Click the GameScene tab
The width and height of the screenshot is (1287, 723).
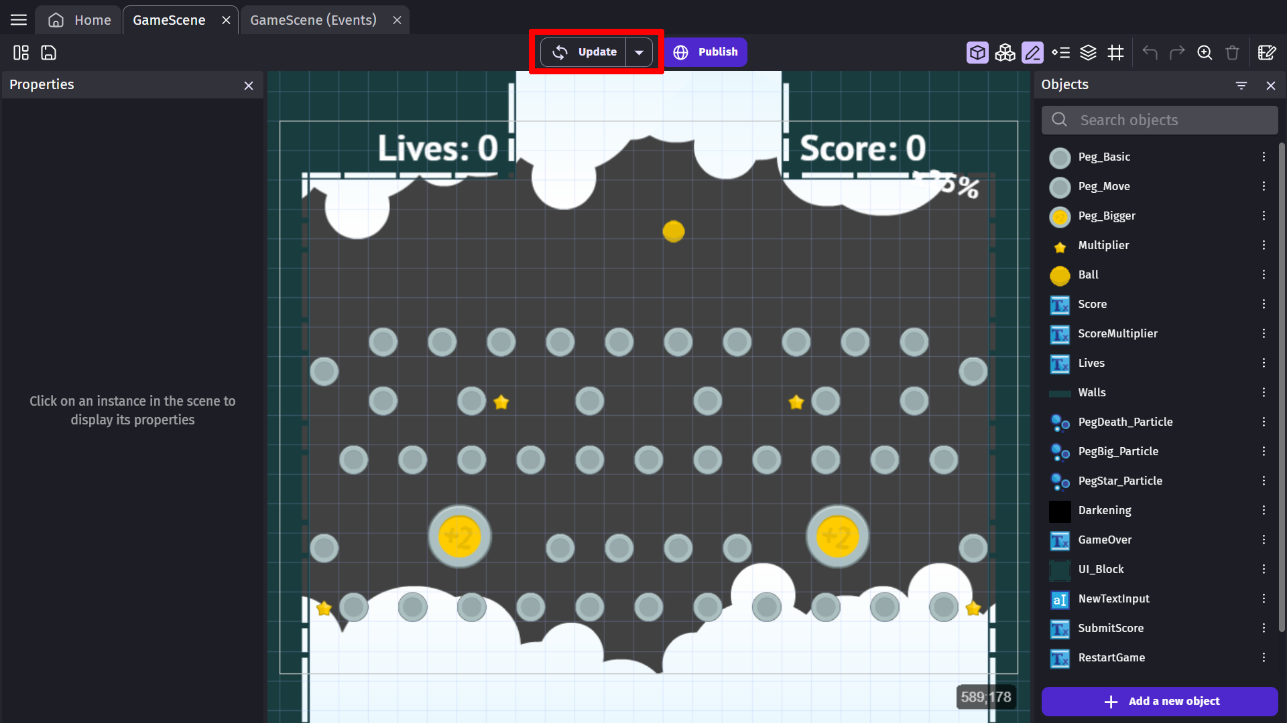tap(169, 19)
